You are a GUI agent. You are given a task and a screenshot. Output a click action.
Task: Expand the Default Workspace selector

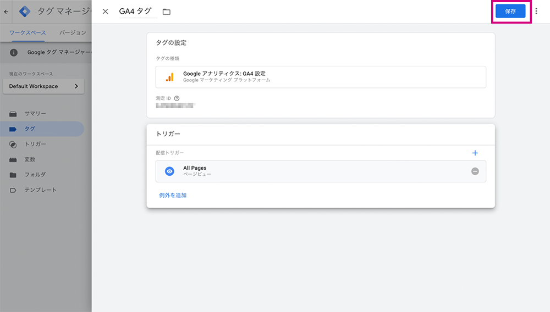click(43, 86)
